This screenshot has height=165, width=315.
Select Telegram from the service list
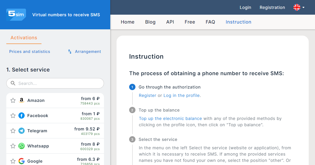click(x=55, y=131)
